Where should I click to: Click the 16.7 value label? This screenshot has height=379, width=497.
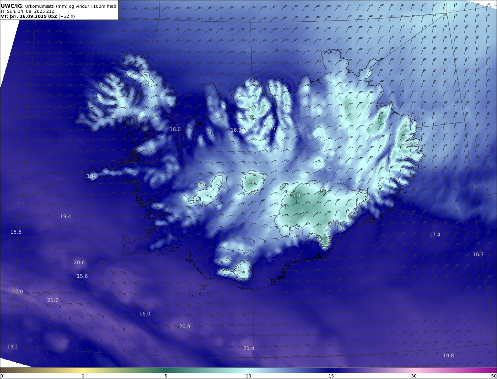478,255
